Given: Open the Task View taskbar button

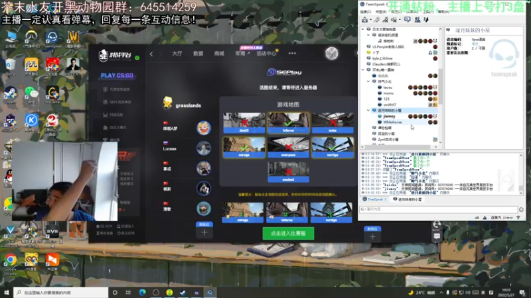Looking at the screenshot, I should pos(128,292).
